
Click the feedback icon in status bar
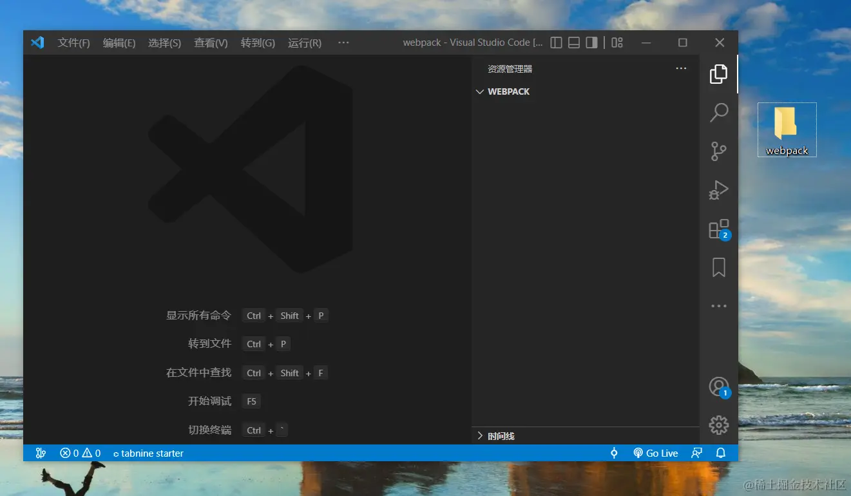[x=696, y=453]
